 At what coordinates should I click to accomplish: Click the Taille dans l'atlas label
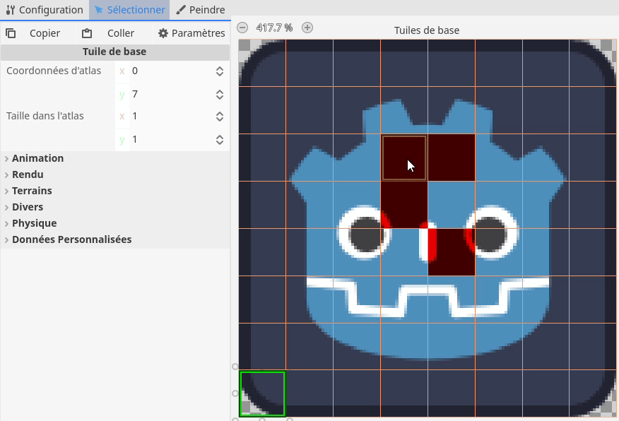45,116
